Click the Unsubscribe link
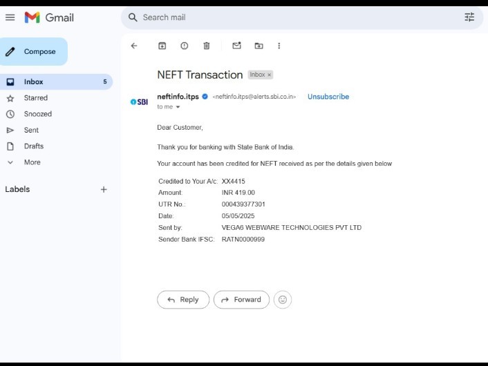This screenshot has width=488, height=366. point(328,97)
